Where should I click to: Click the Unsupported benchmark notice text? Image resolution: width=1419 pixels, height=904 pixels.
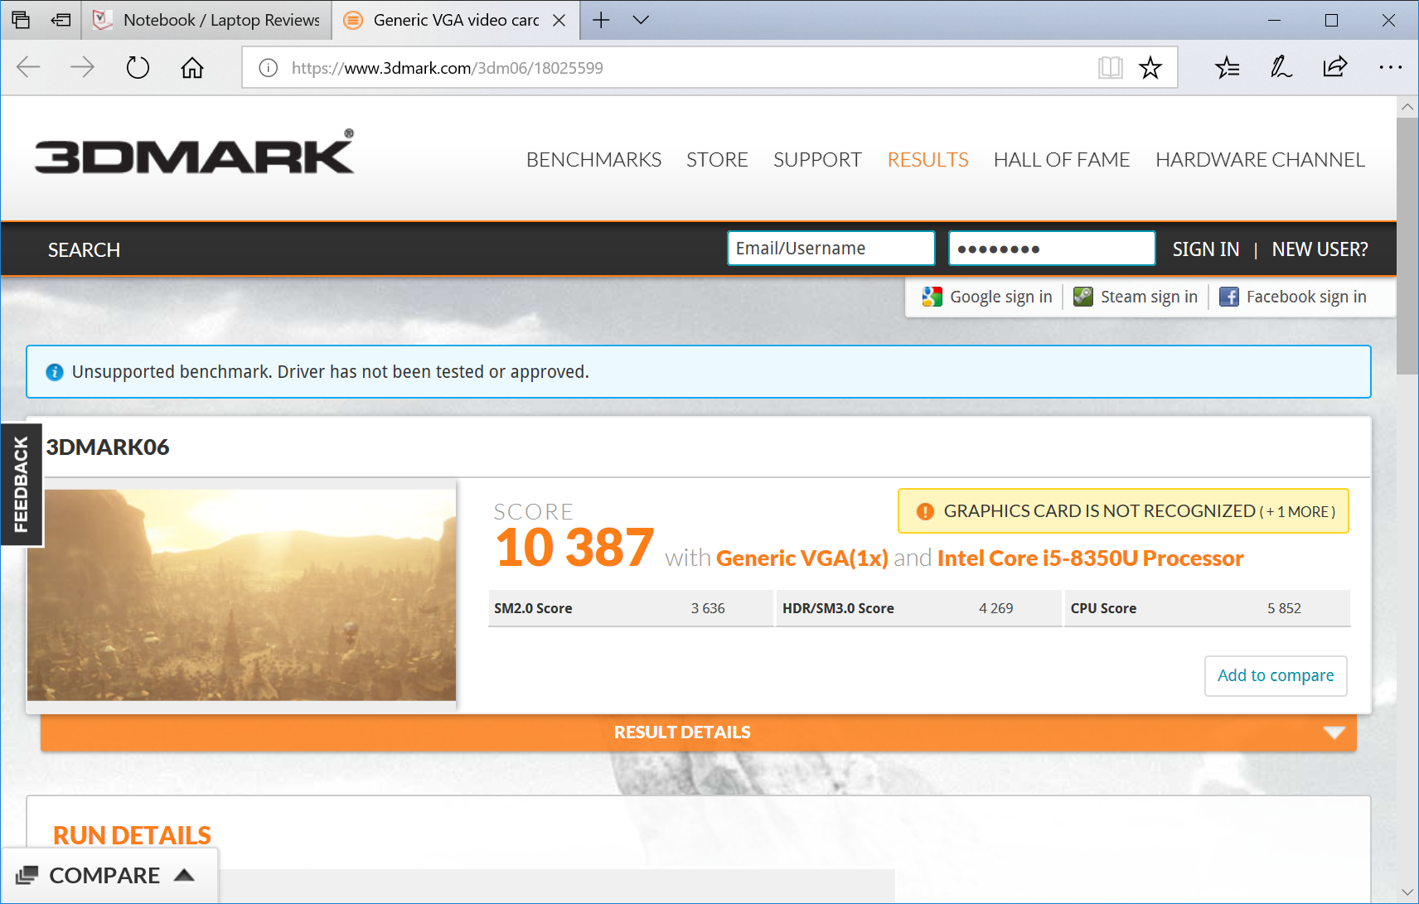(x=330, y=372)
